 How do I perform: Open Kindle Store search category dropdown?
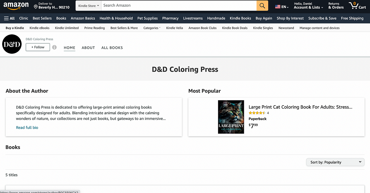click(x=89, y=6)
